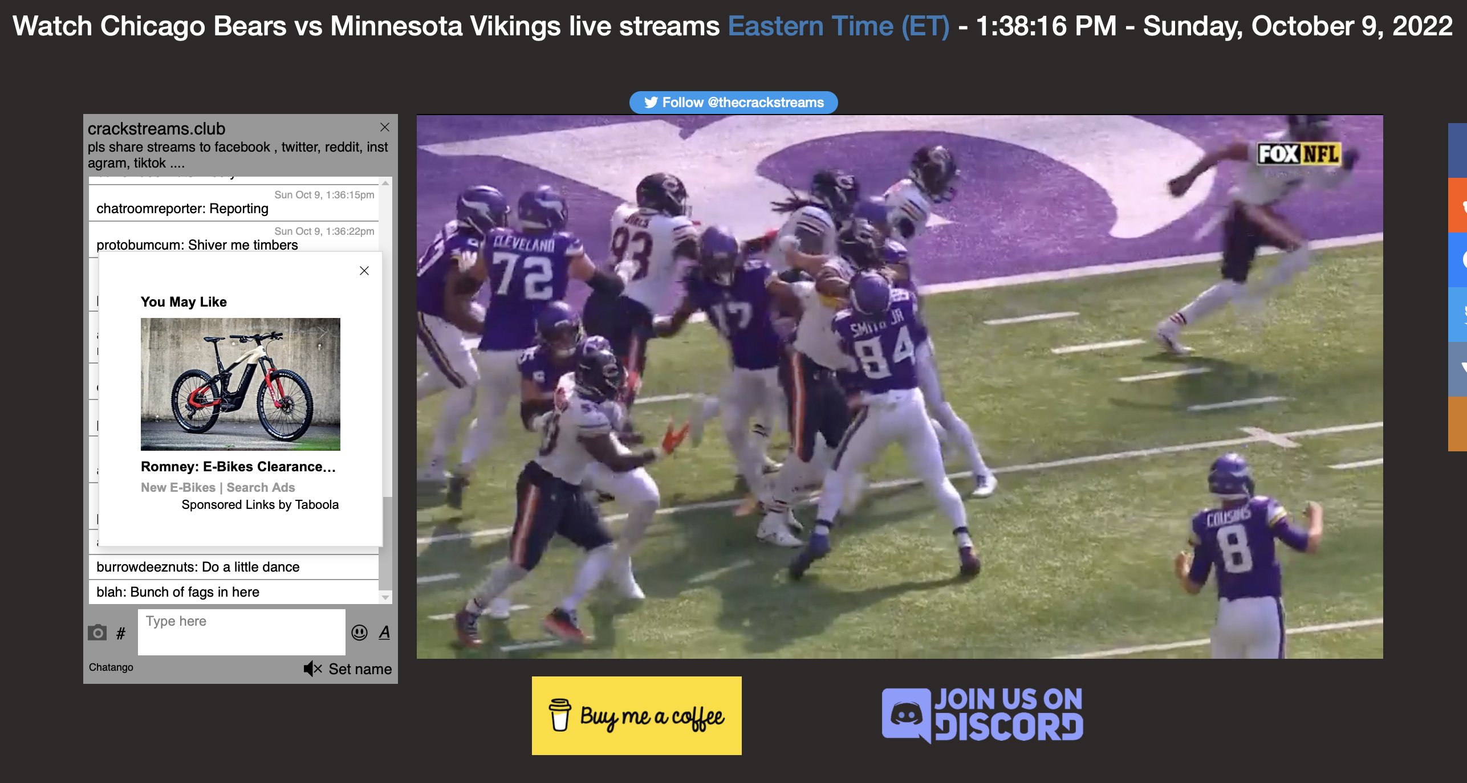Image resolution: width=1467 pixels, height=783 pixels.
Task: Click the Sun Oct 9, 1:36:22pm timestamp
Action: coord(324,231)
